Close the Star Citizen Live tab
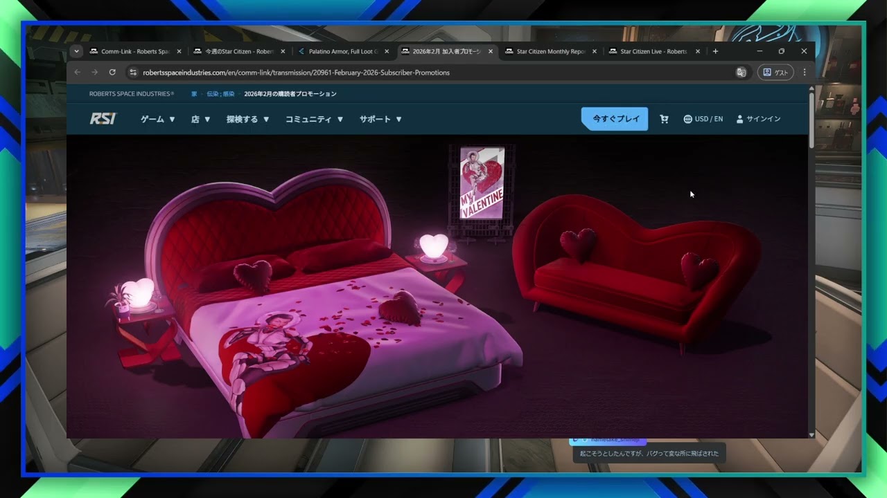 [698, 51]
